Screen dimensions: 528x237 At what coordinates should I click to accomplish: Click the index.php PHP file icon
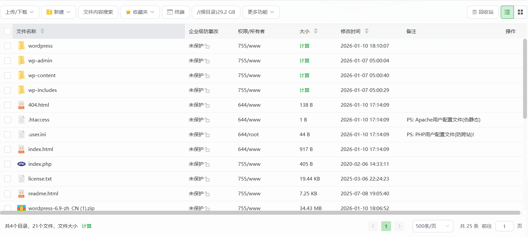[21, 164]
